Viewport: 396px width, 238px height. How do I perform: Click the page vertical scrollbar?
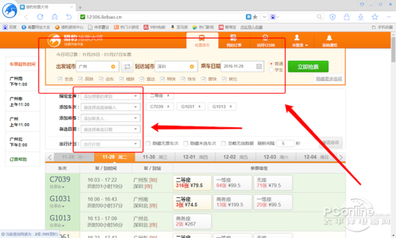[x=393, y=49]
